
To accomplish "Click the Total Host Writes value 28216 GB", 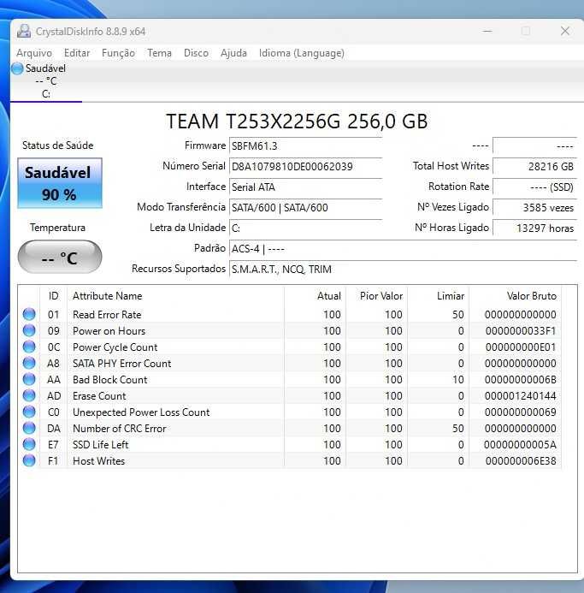I will click(x=534, y=166).
